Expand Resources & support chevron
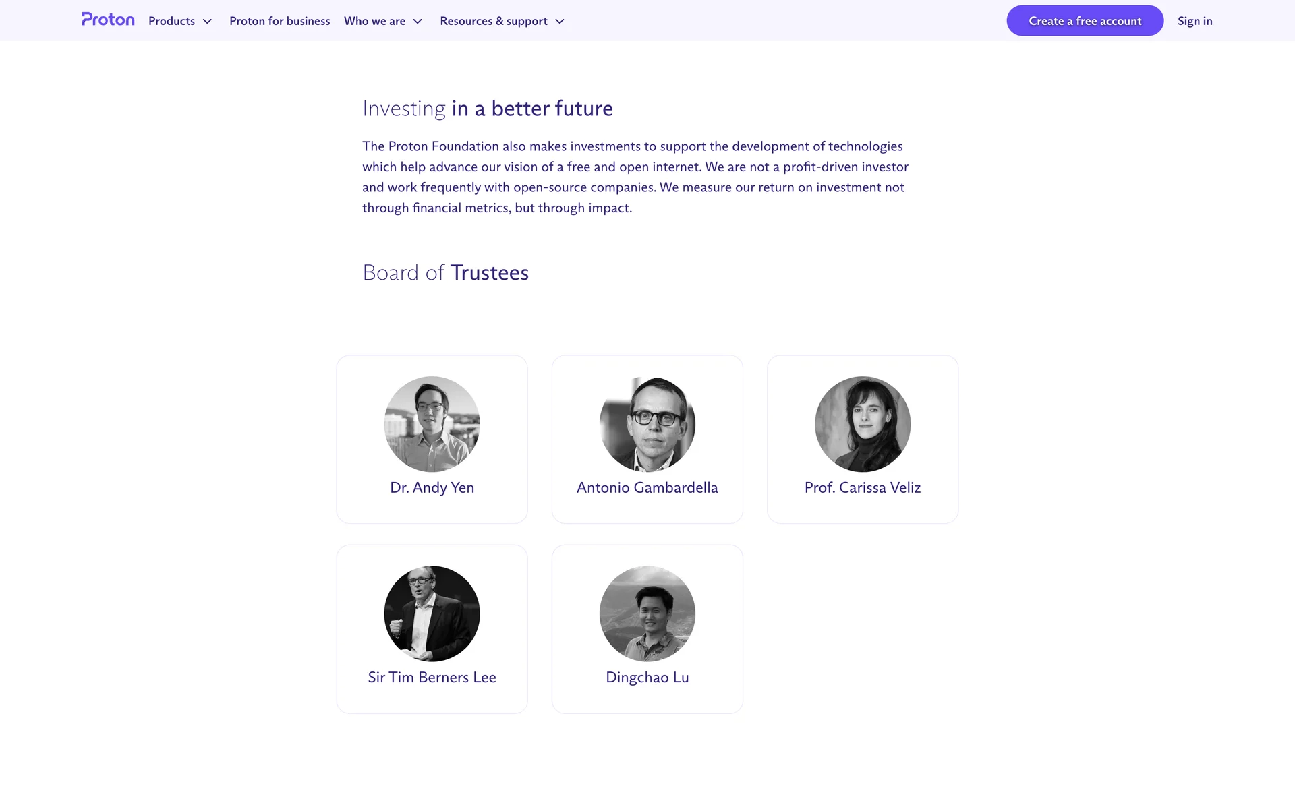Viewport: 1295px width, 809px height. [560, 22]
